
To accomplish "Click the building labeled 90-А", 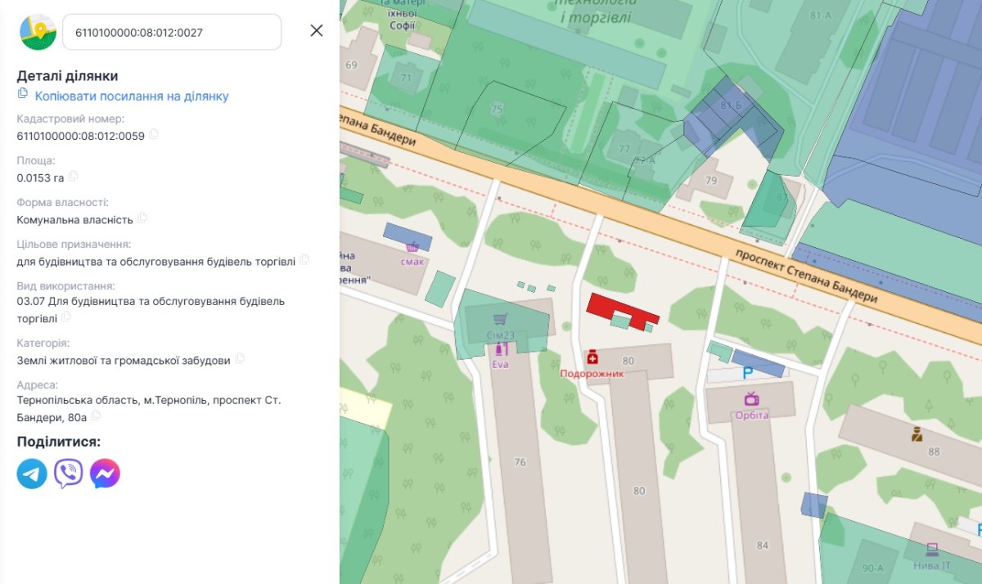I will point(873,568).
